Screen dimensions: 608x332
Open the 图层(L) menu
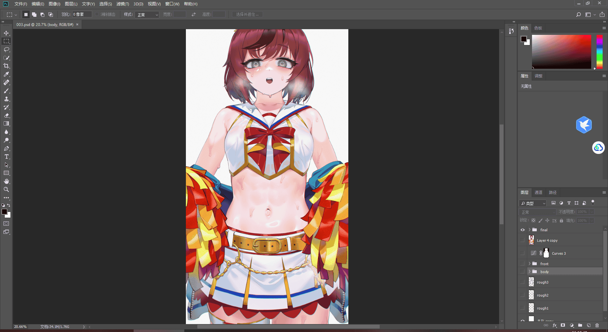71,4
